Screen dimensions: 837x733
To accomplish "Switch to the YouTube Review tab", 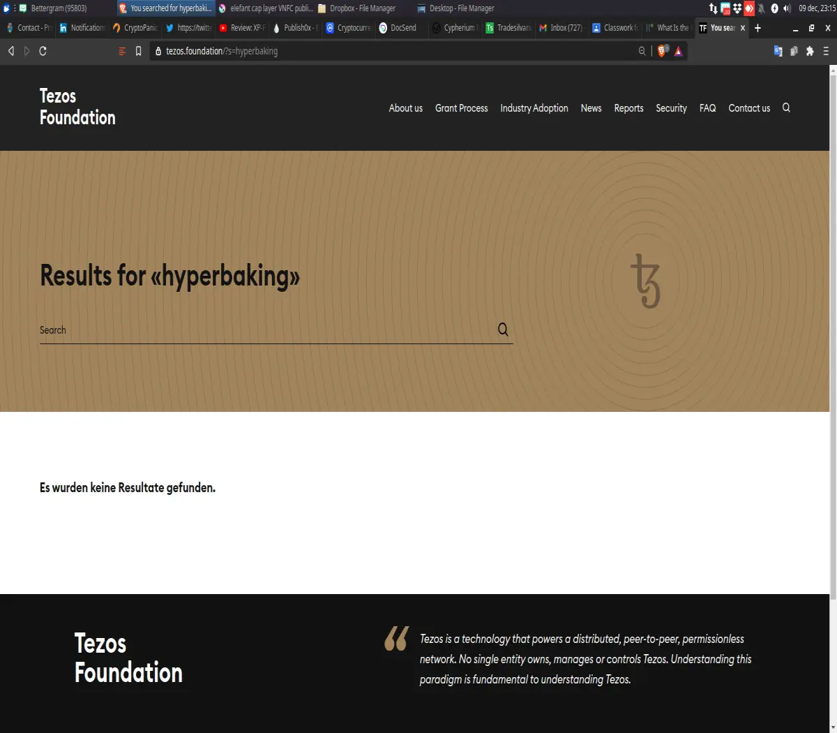I will (242, 28).
